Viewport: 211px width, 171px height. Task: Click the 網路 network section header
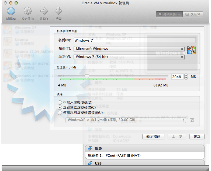(145, 148)
